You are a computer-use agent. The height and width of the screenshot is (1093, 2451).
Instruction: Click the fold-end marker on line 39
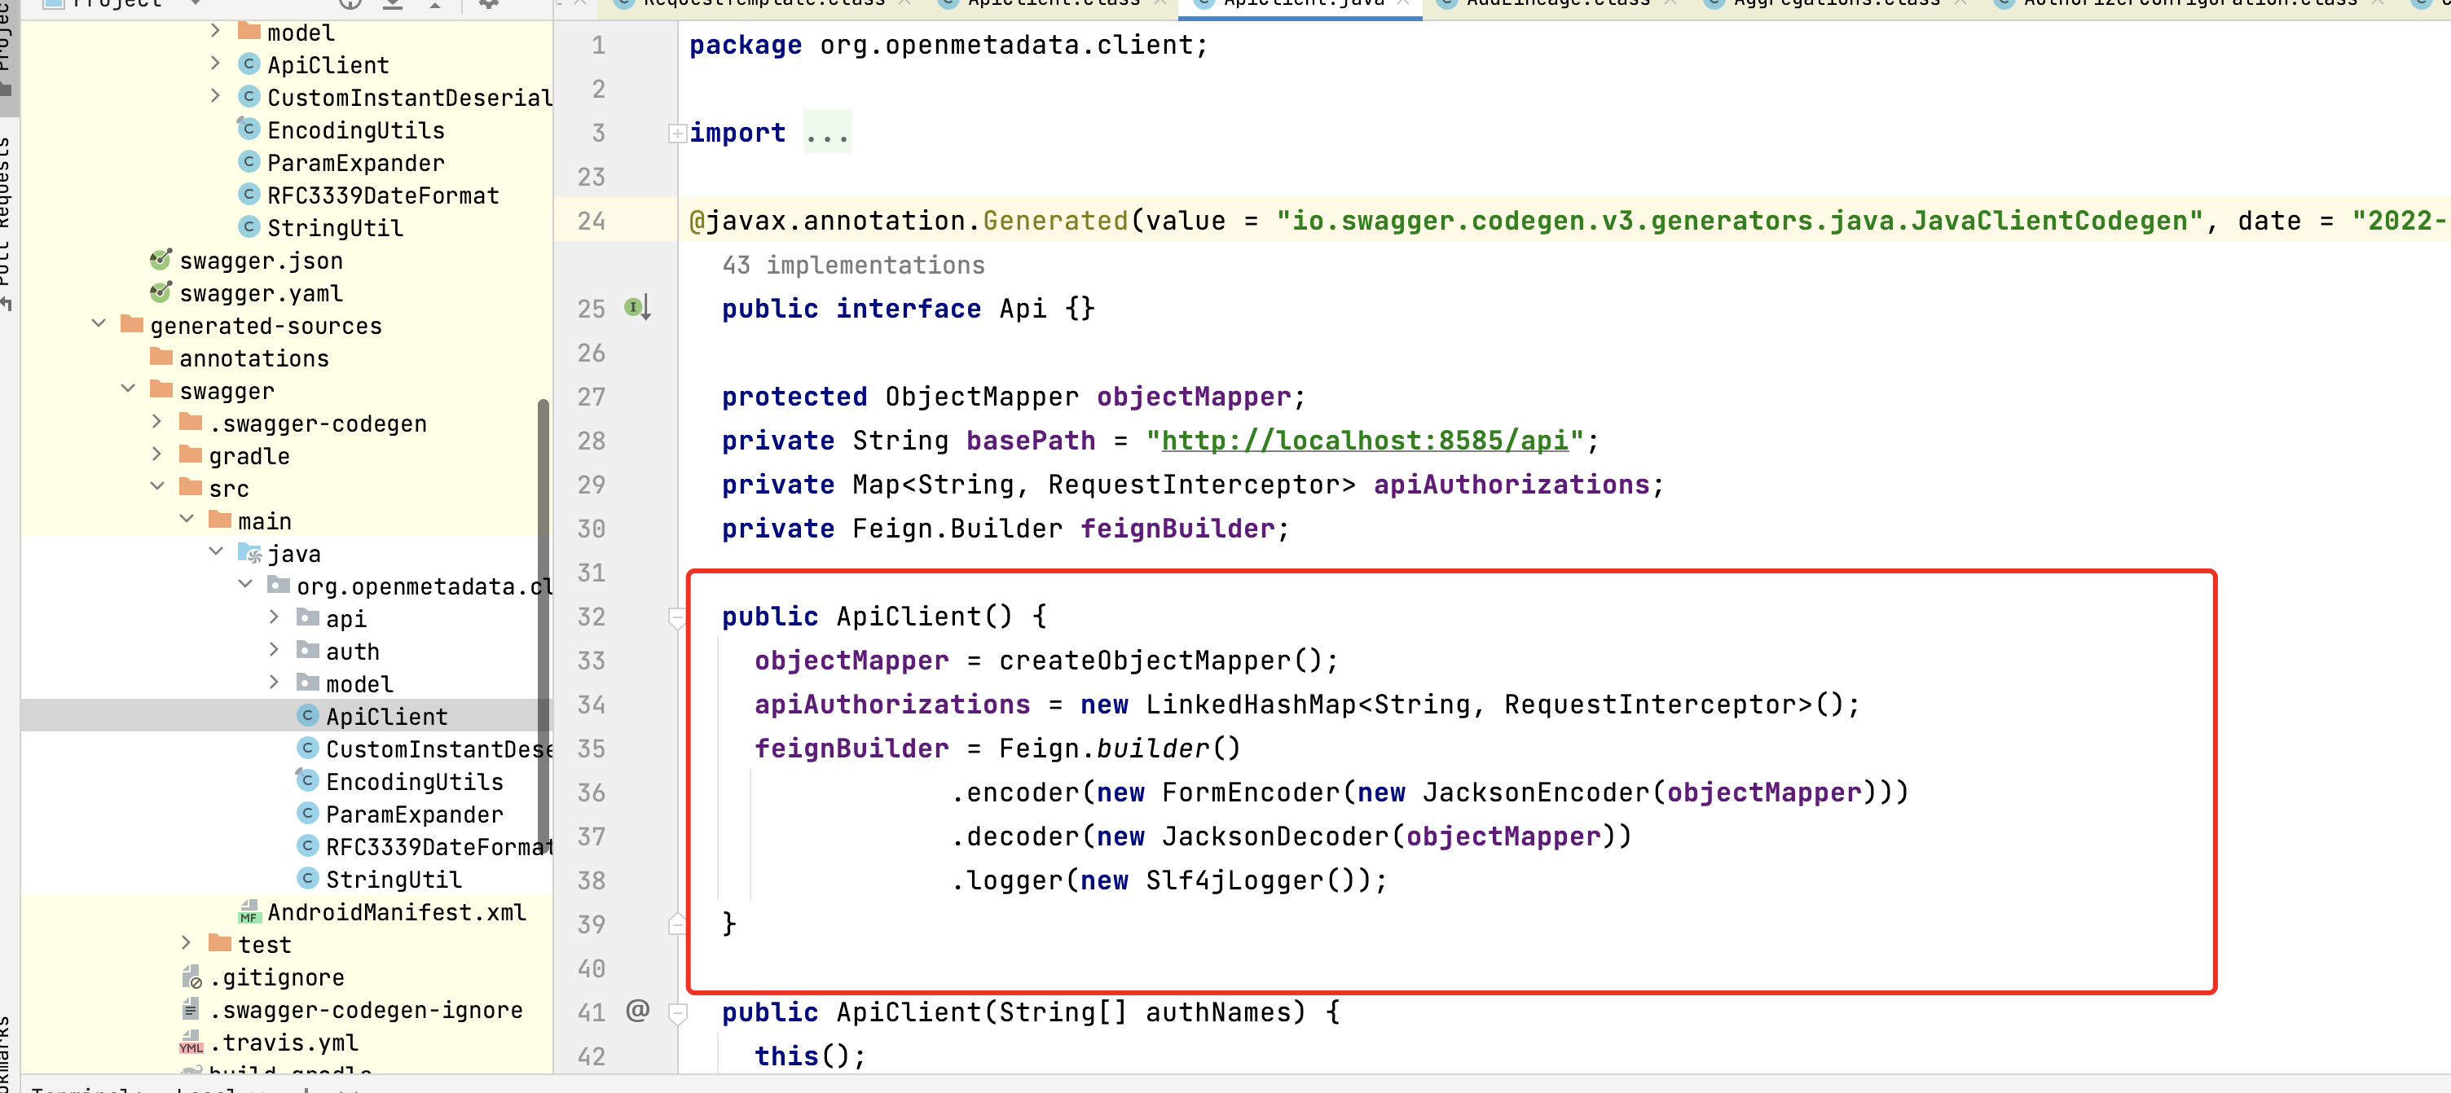(677, 923)
